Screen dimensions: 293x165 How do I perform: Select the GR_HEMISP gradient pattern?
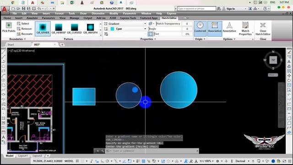coord(59,28)
